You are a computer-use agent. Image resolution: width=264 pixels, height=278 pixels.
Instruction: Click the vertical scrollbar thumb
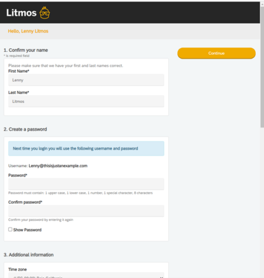coord(262,67)
